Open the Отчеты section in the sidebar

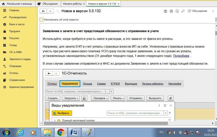(14, 73)
